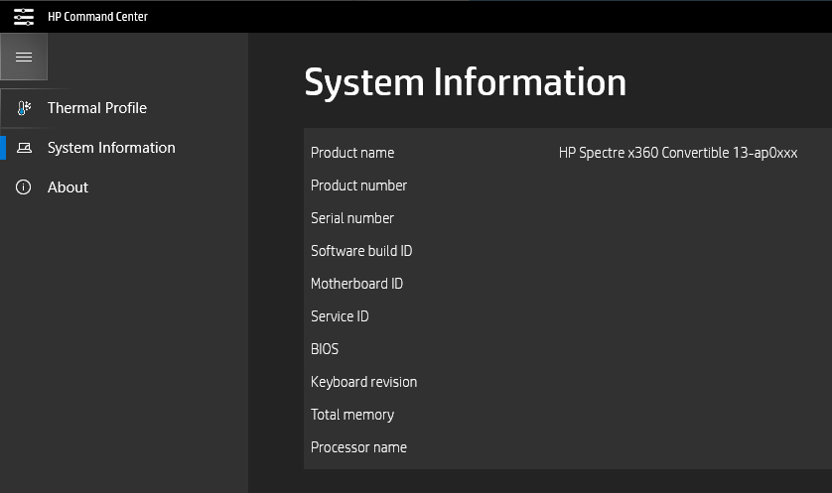Select the Keyboard revision label
Image resolution: width=832 pixels, height=493 pixels.
pyautogui.click(x=363, y=382)
